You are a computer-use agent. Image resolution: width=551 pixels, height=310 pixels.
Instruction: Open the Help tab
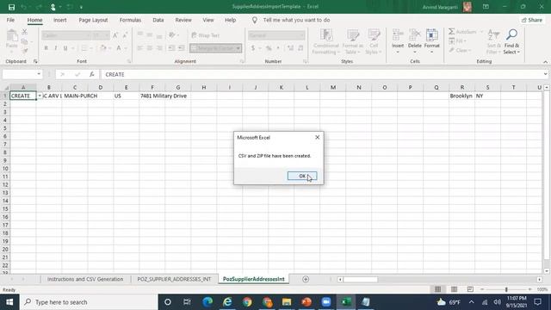[230, 20]
